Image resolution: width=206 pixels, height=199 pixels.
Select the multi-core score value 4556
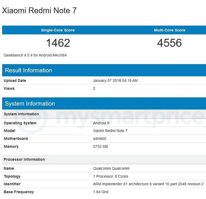170,43
